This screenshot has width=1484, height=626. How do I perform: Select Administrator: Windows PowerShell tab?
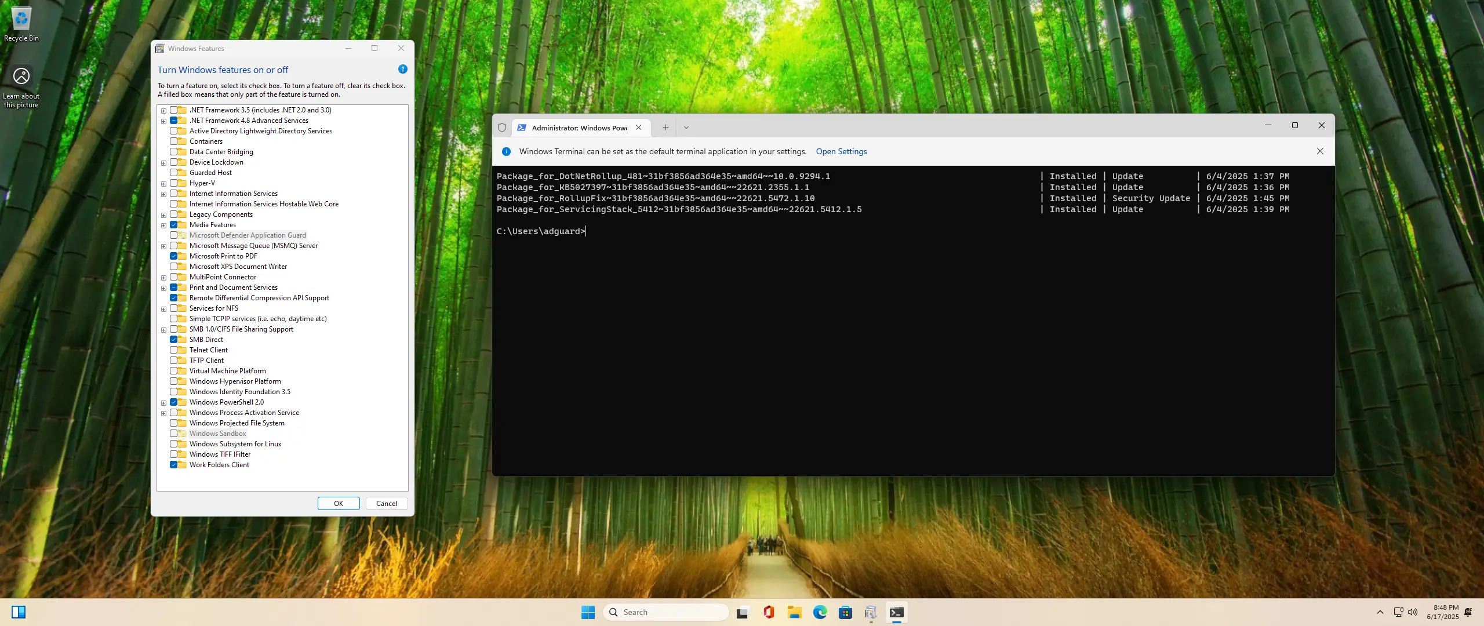(579, 128)
